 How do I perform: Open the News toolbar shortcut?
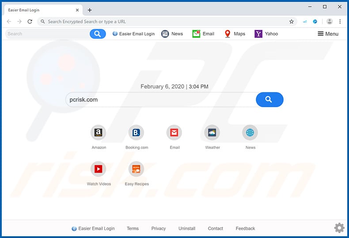point(172,34)
